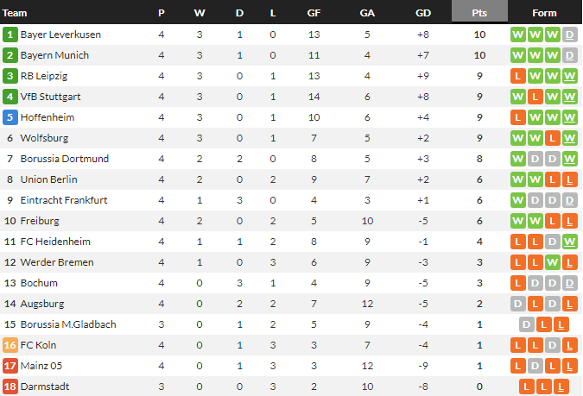Viewport: 583px width, 396px height.
Task: Open the Bayern Munich team link
Action: coord(54,55)
